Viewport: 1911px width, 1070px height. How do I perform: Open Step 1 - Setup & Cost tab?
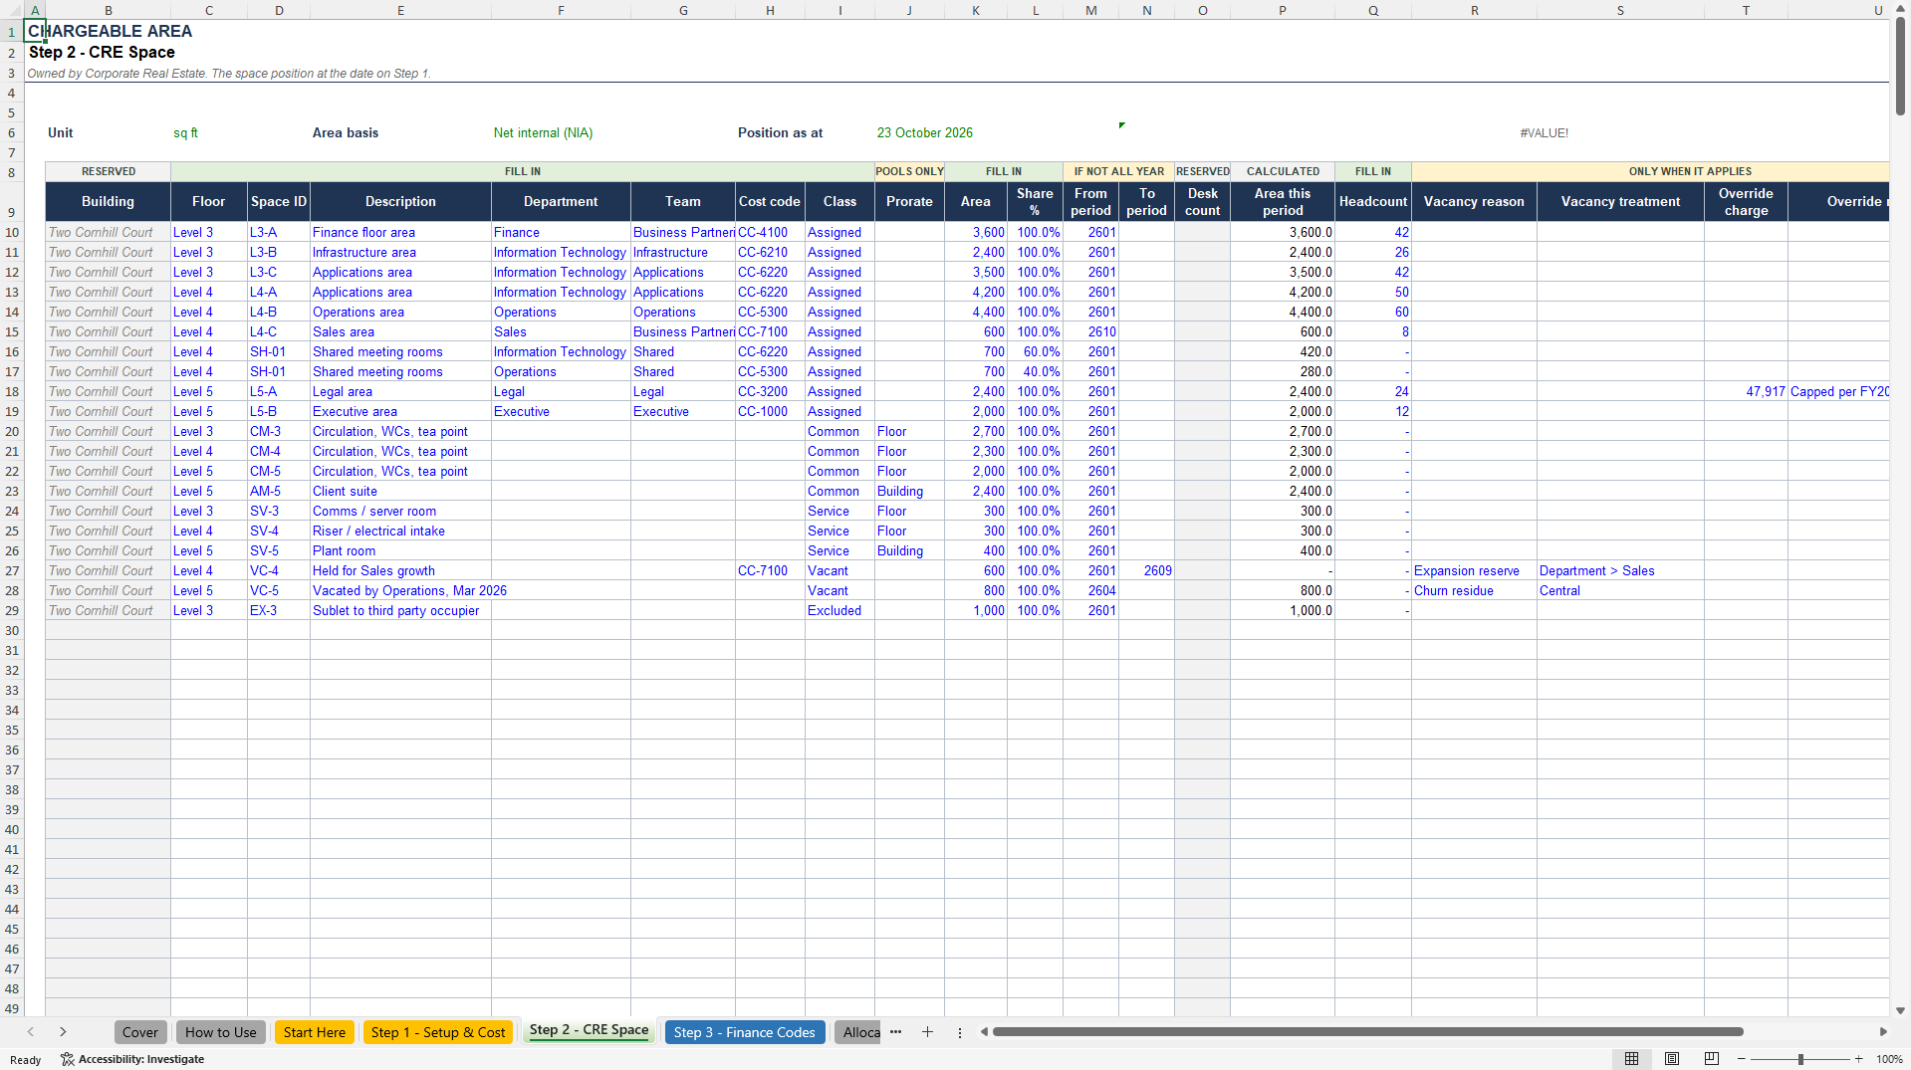click(x=438, y=1032)
